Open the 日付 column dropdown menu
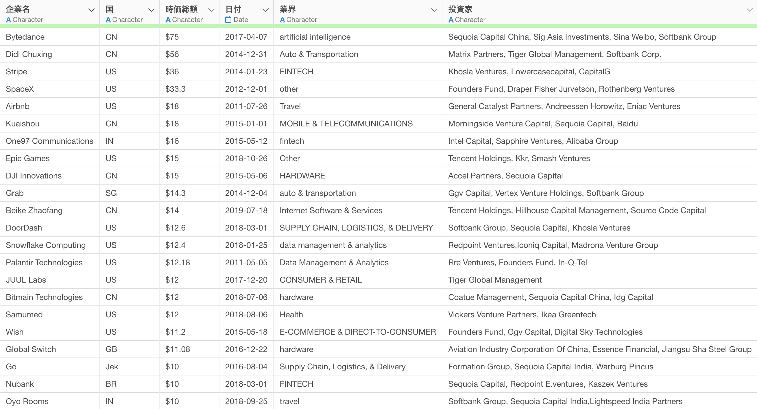 point(265,10)
